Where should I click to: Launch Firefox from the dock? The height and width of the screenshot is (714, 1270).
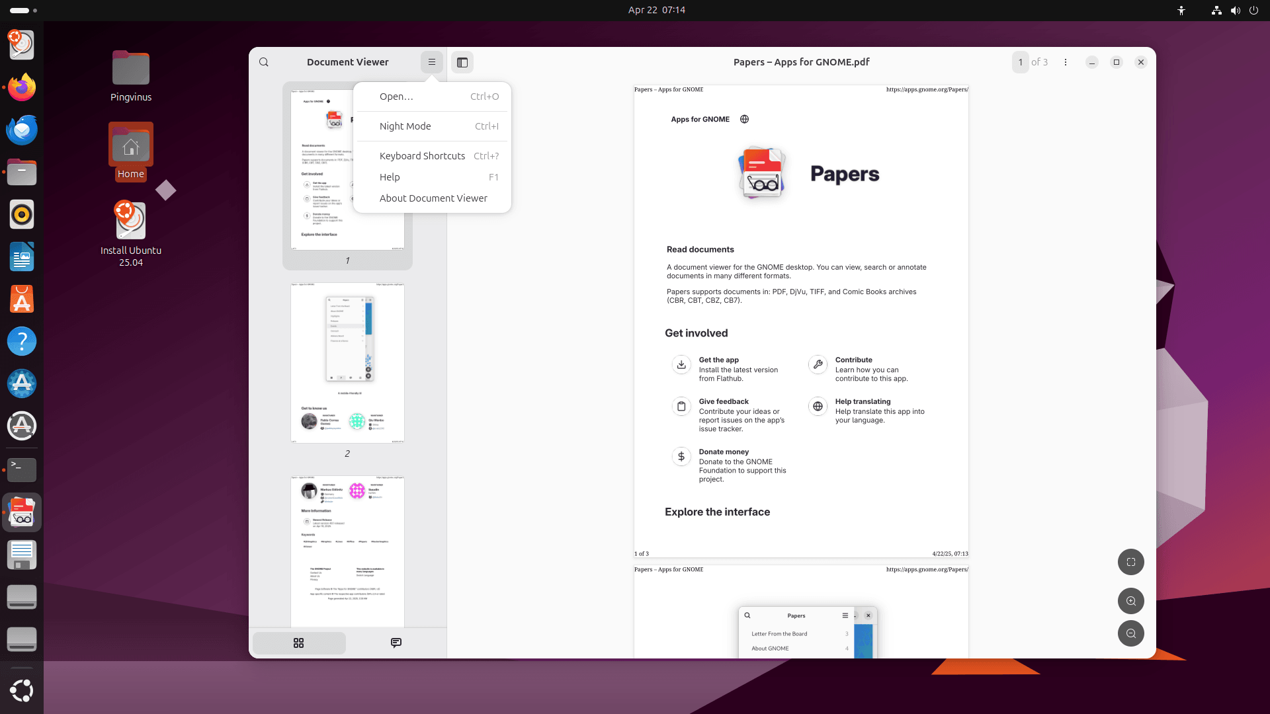(x=22, y=87)
